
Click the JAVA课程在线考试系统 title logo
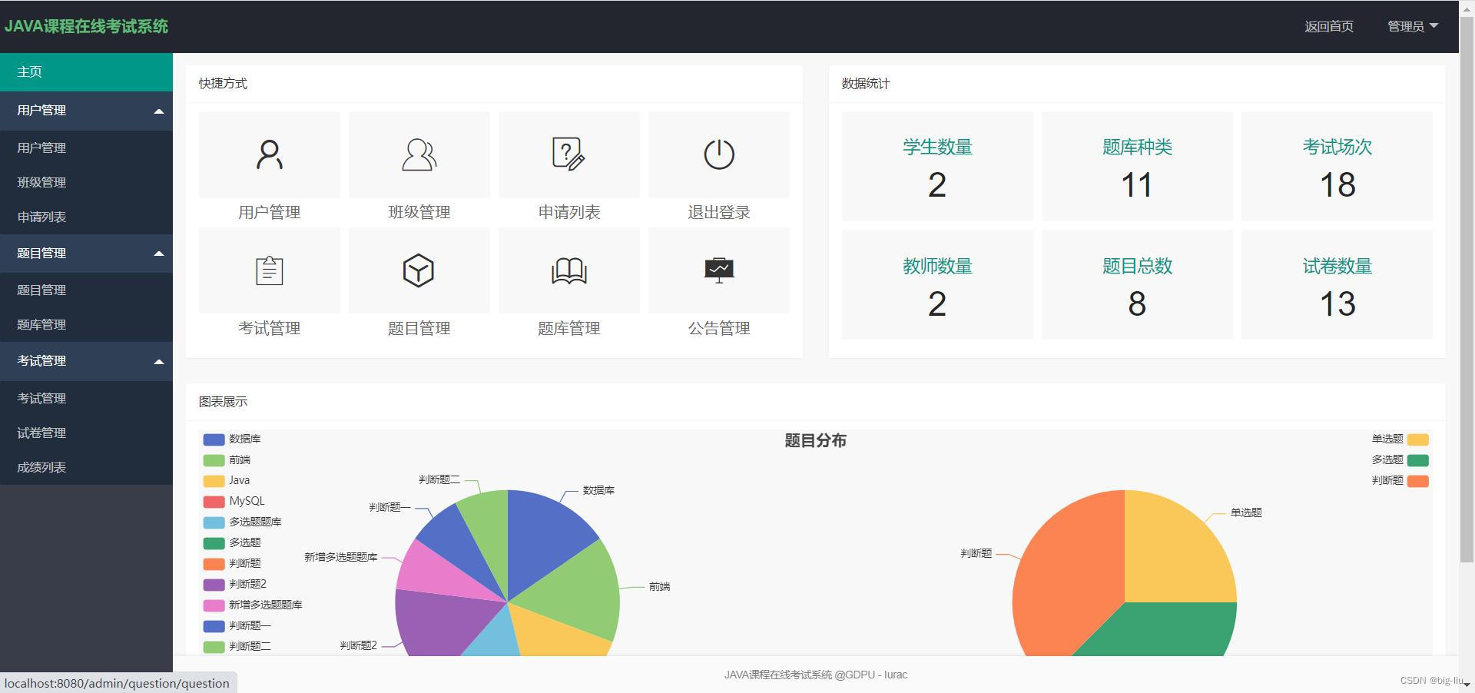(86, 26)
